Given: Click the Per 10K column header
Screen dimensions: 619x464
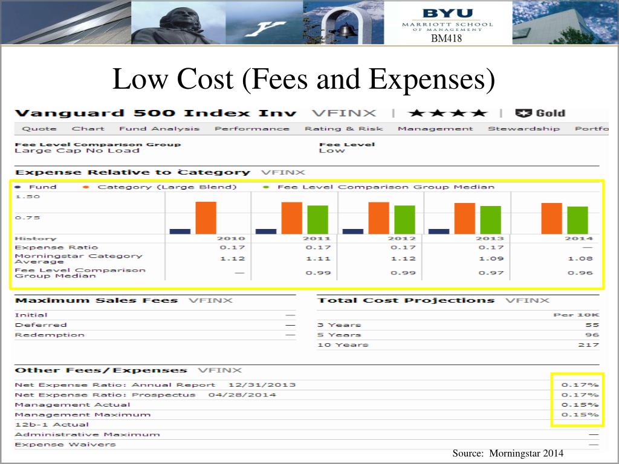Looking at the screenshot, I should (x=576, y=315).
